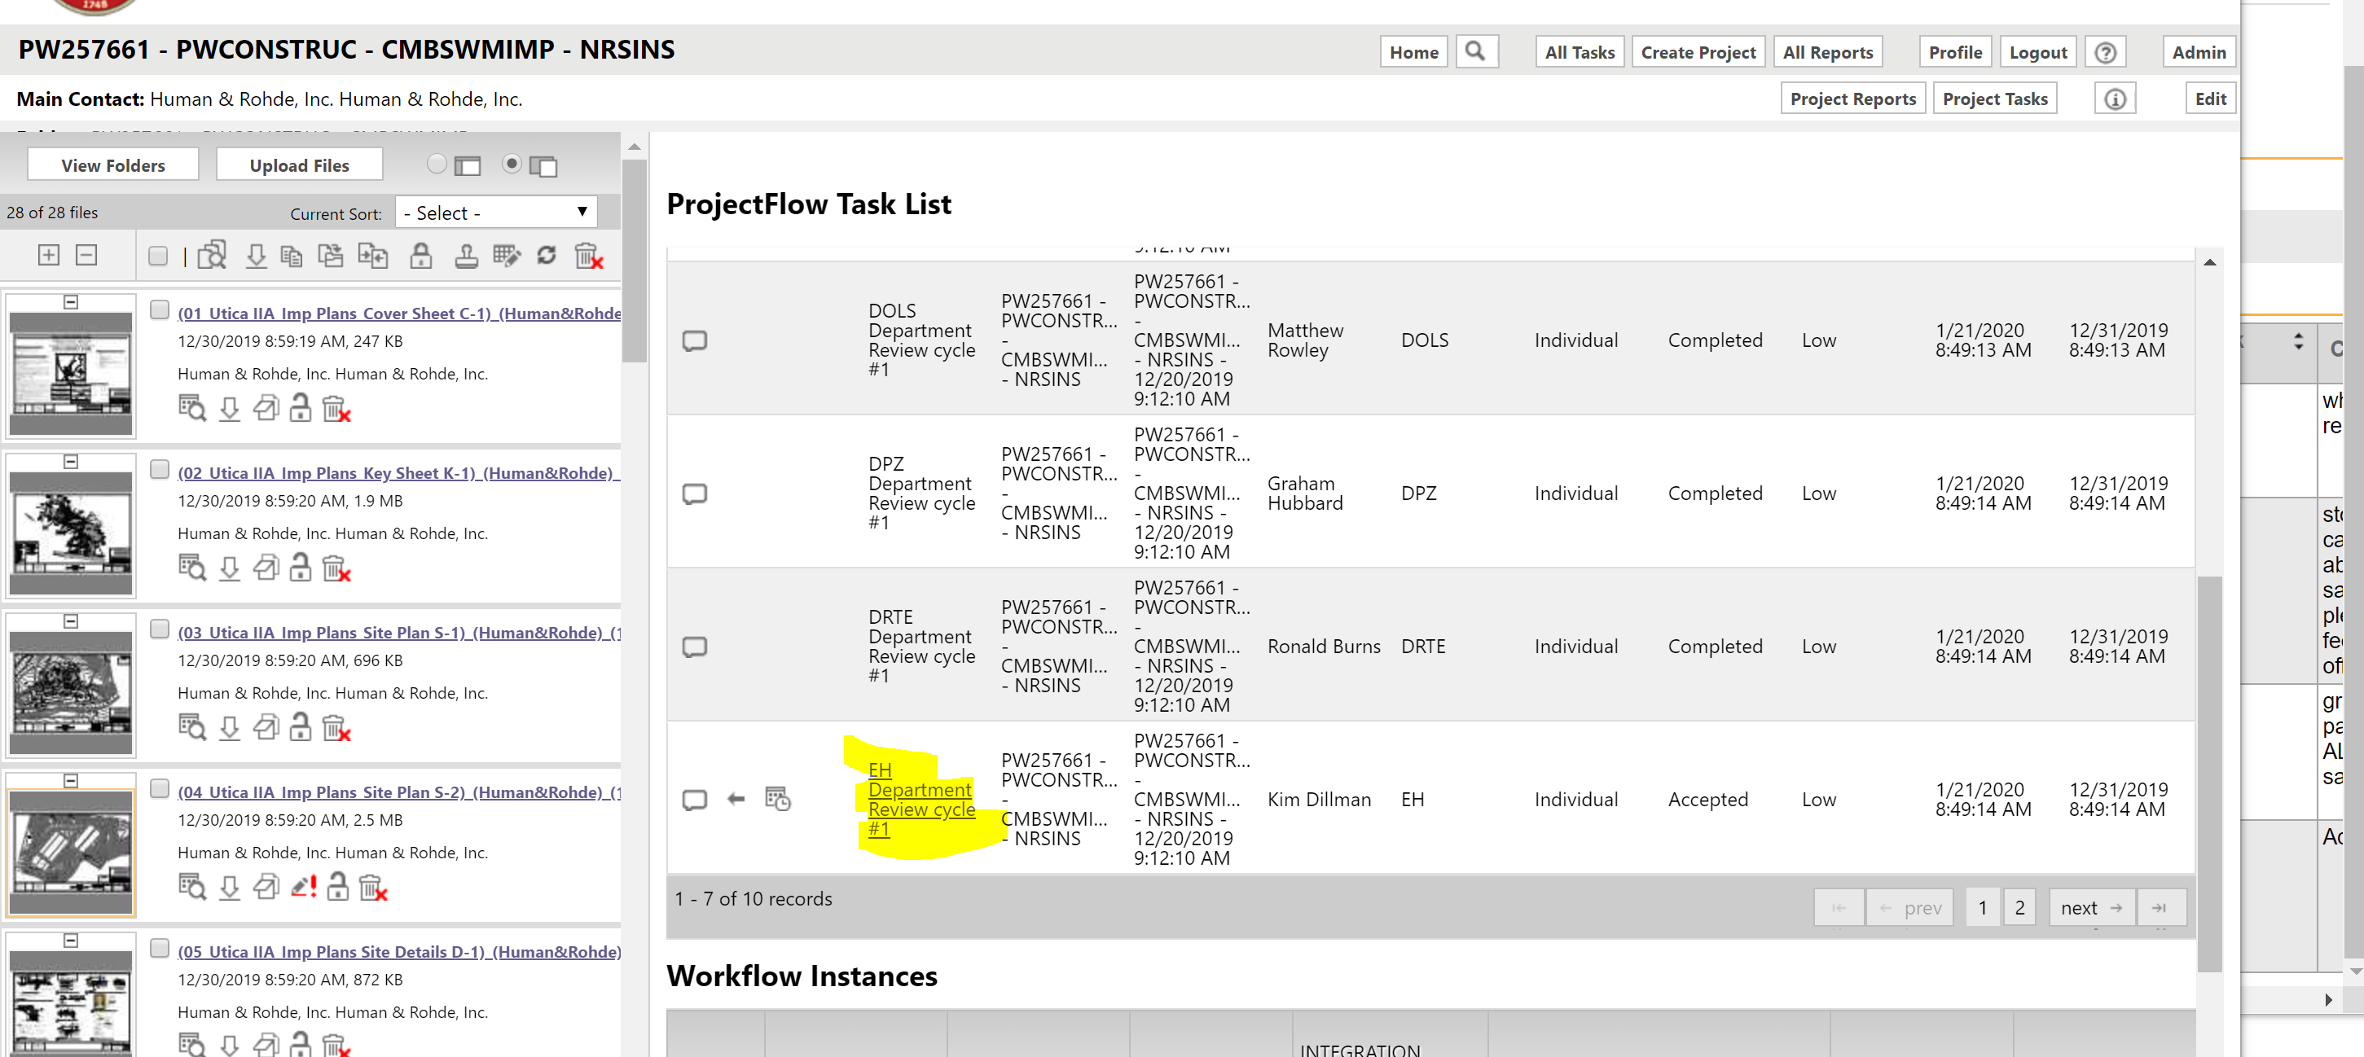Image resolution: width=2364 pixels, height=1057 pixels.
Task: Click the stamp icon in file toolbar
Action: 466,256
